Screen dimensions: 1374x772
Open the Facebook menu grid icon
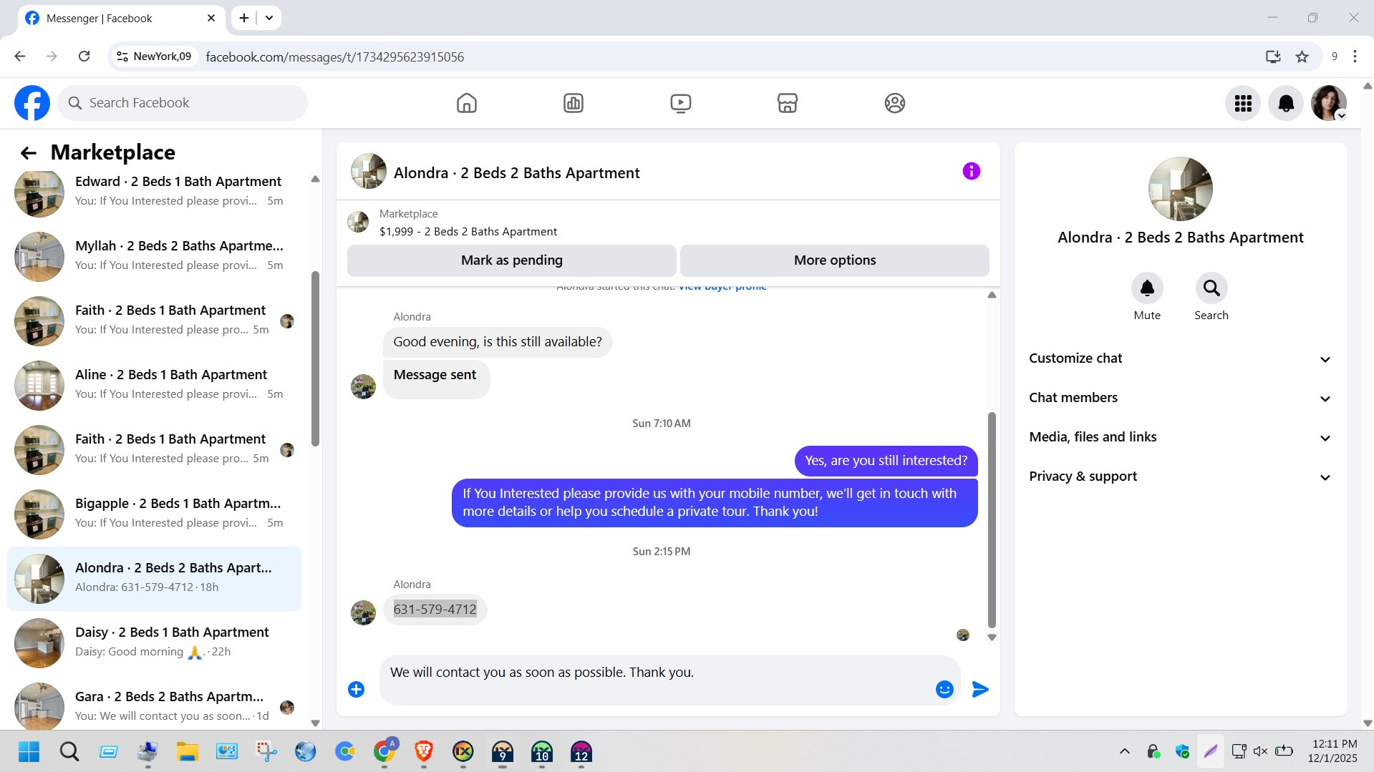coord(1243,103)
